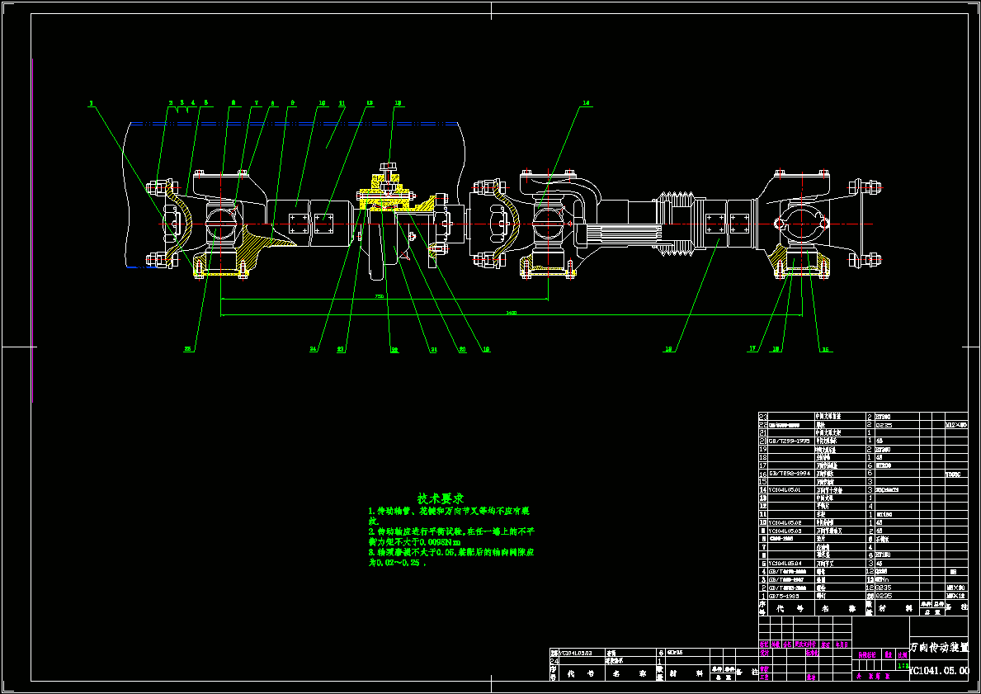
Task: Click the 备注 column header in parts list
Action: point(956,607)
